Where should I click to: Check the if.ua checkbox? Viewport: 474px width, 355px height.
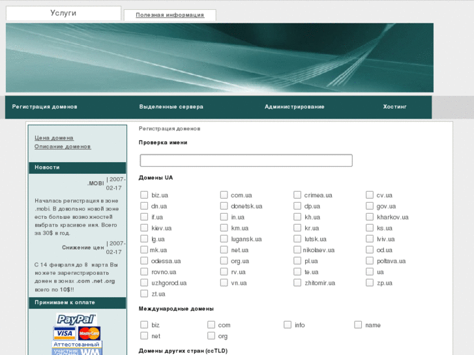(x=144, y=217)
